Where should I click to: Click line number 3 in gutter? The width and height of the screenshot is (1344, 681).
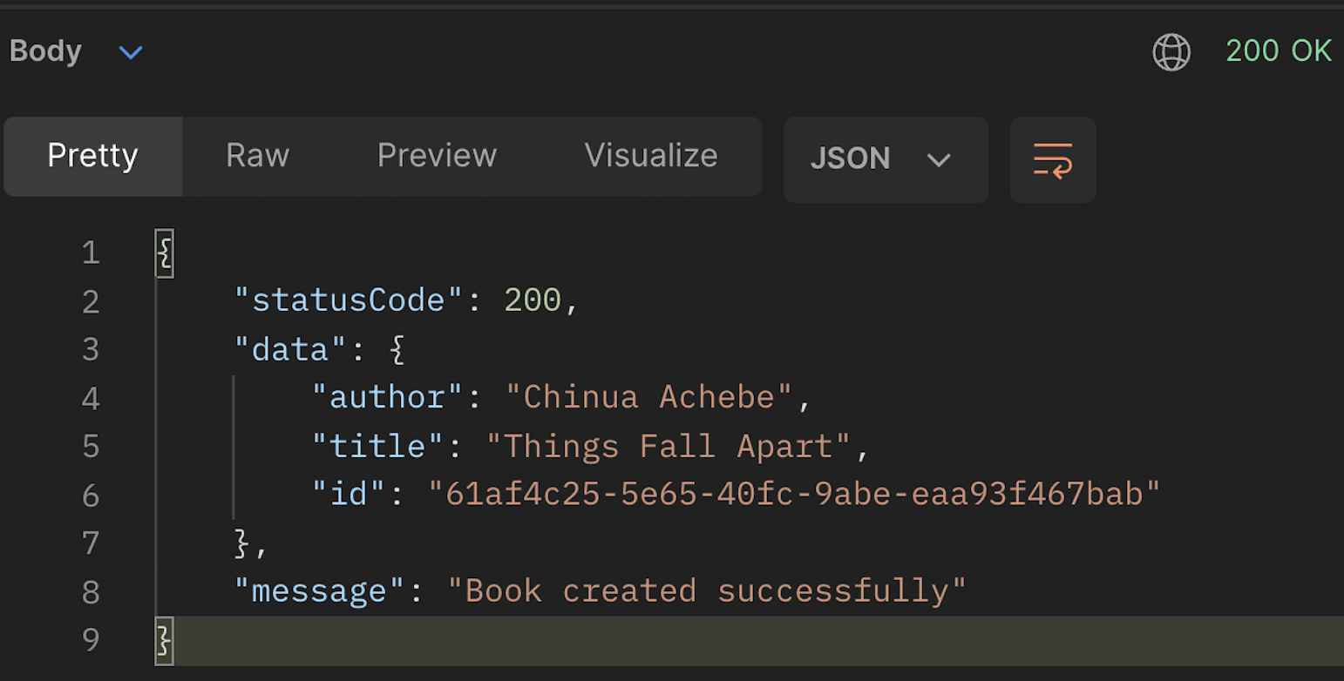pos(91,350)
